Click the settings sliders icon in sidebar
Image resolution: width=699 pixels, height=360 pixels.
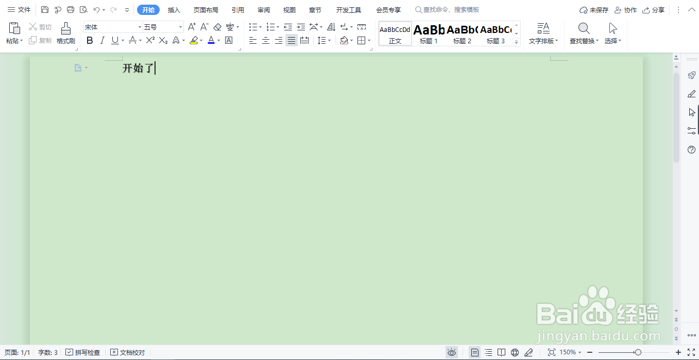point(692,131)
